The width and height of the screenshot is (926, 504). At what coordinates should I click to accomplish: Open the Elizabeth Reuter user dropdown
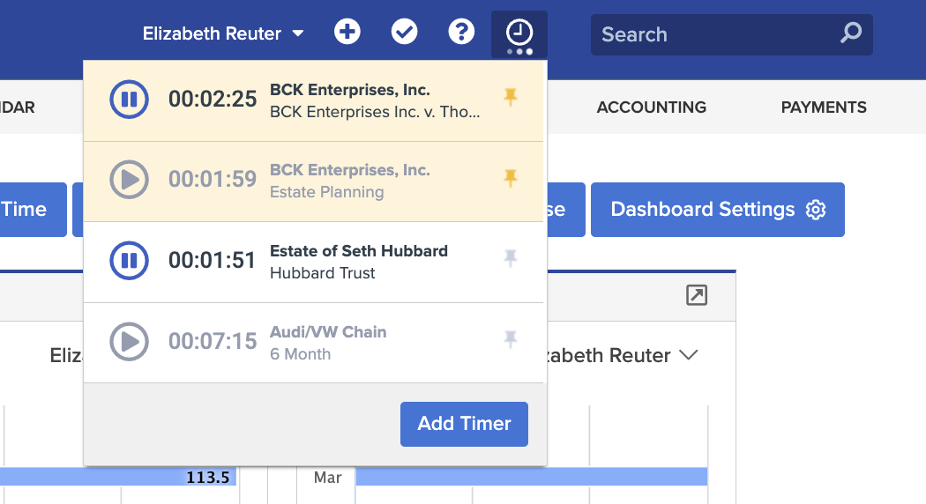(x=223, y=33)
